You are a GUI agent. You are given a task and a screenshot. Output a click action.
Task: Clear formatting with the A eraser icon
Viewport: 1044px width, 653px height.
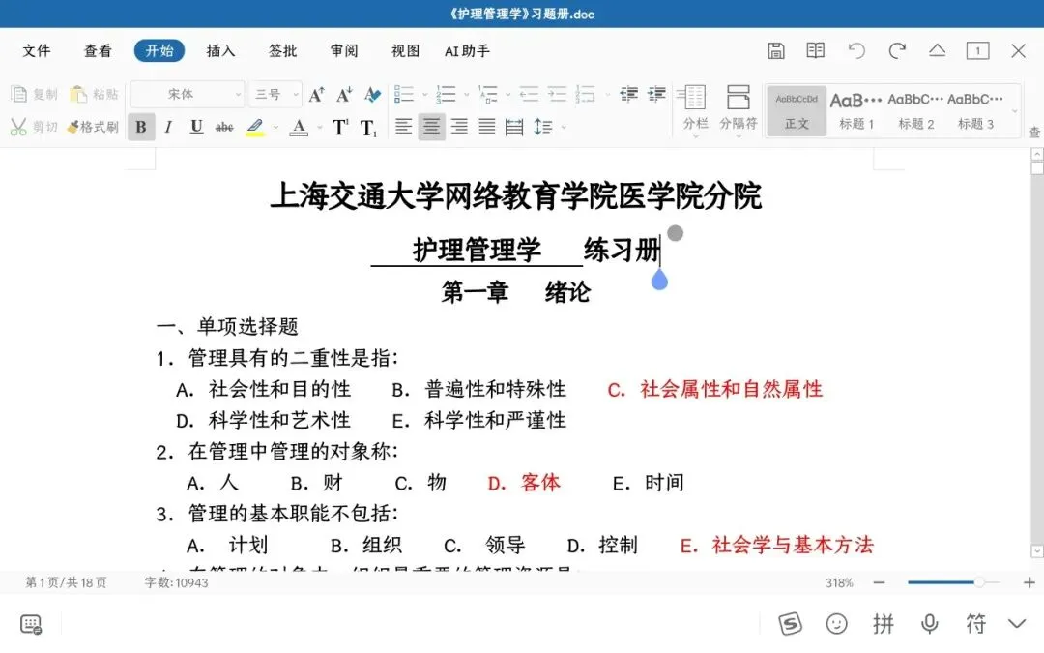[x=372, y=95]
